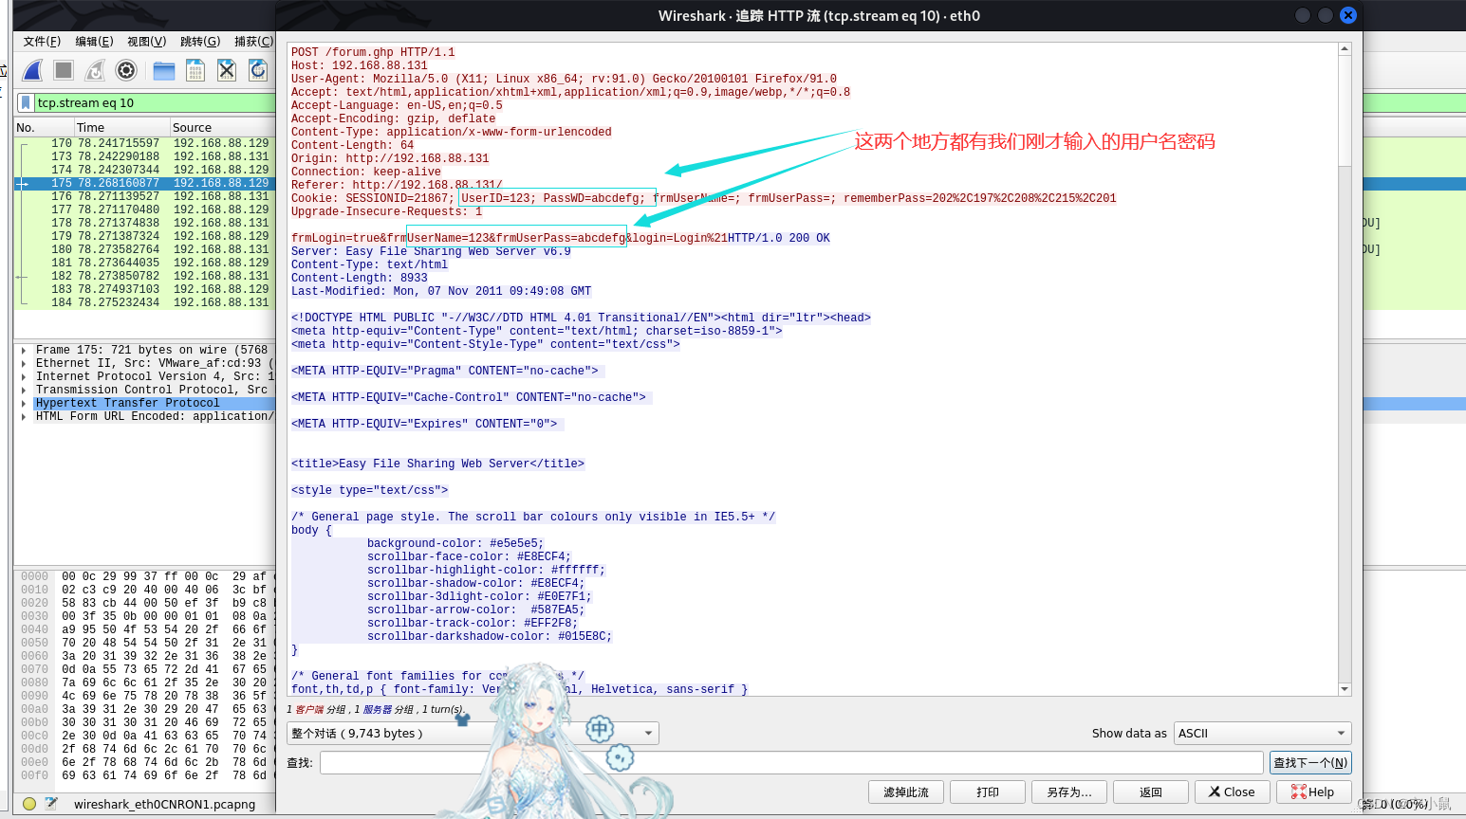Click the restart capture fin icon
1466x819 pixels.
click(95, 70)
